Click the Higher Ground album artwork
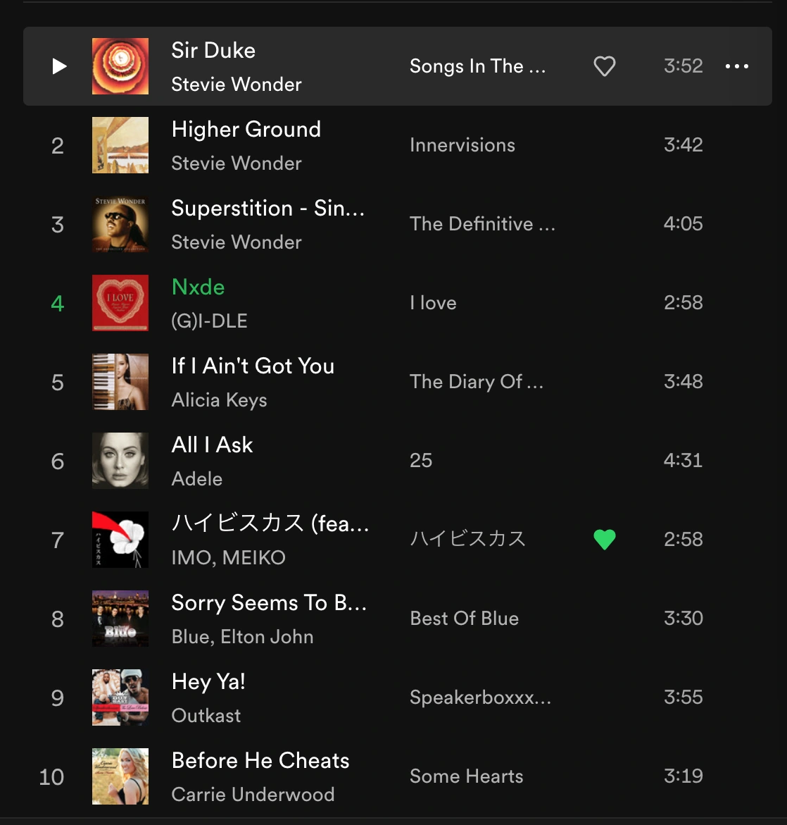 click(120, 145)
